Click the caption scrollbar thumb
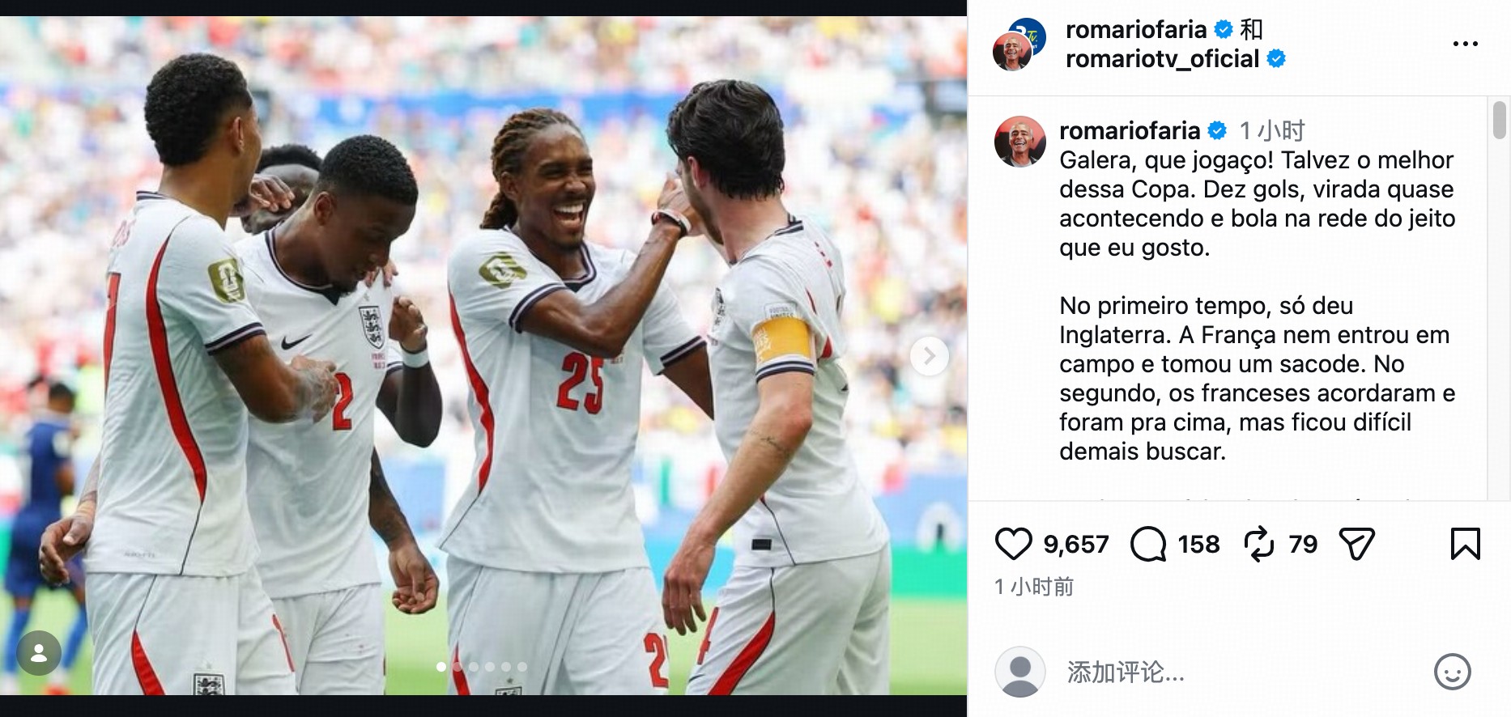 pos(1499,120)
